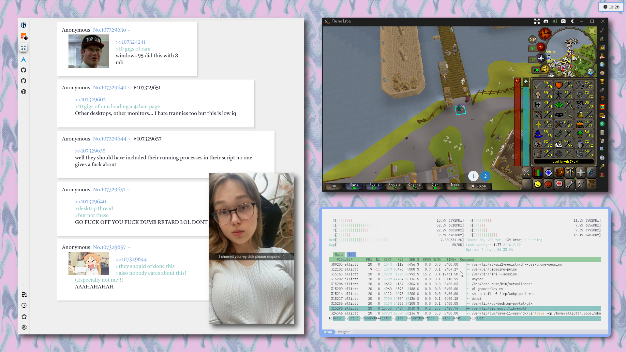Image resolution: width=626 pixels, height=352 pixels.
Task: Click the RuneLite screenshot camera icon
Action: click(563, 21)
